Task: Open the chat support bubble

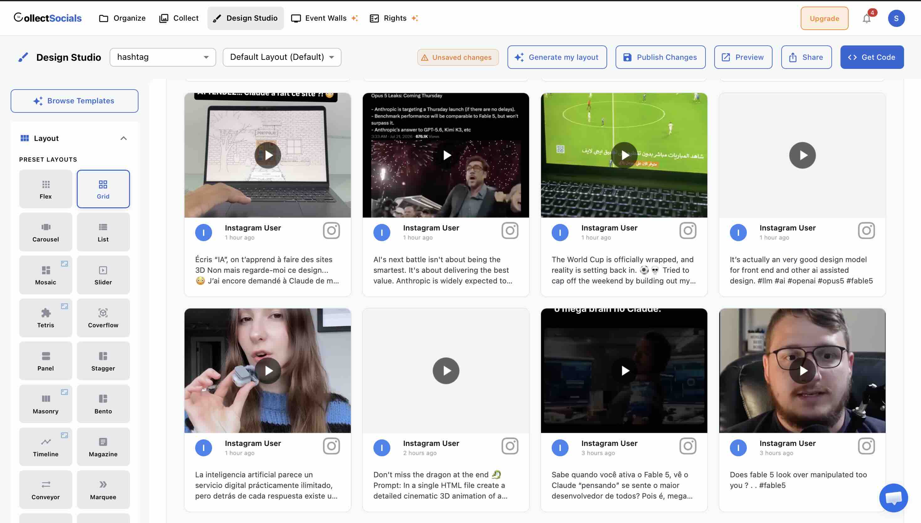Action: tap(893, 498)
